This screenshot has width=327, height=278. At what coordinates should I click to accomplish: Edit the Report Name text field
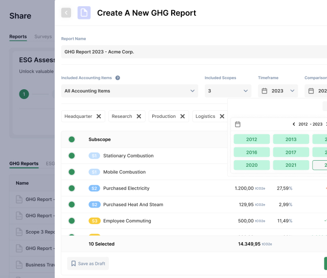(x=194, y=52)
